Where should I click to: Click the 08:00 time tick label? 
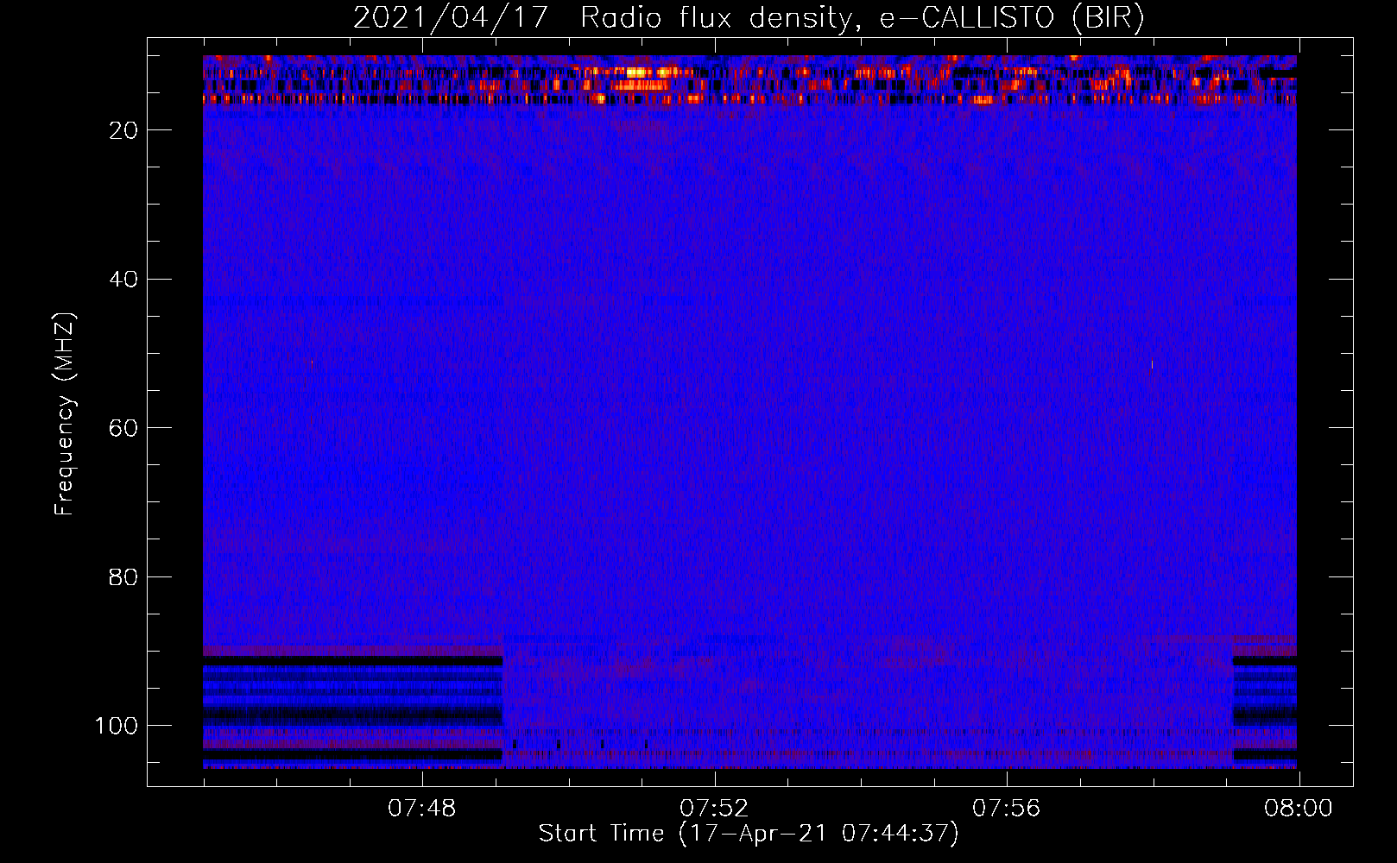click(1299, 809)
